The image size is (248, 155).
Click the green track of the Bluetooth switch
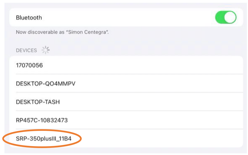pyautogui.click(x=220, y=17)
